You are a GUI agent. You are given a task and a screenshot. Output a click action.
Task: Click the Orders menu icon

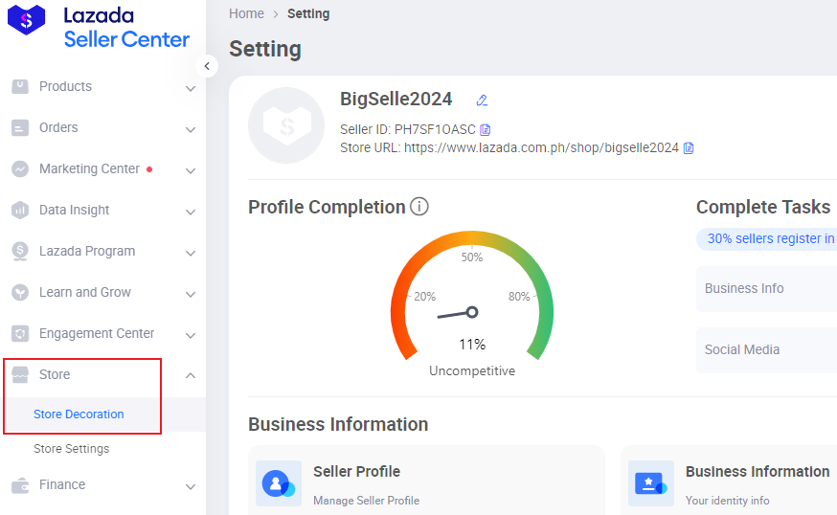coord(20,127)
